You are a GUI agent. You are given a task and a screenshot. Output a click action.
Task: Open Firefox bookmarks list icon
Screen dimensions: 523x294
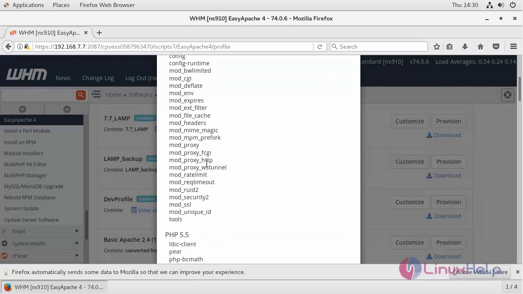pyautogui.click(x=449, y=47)
